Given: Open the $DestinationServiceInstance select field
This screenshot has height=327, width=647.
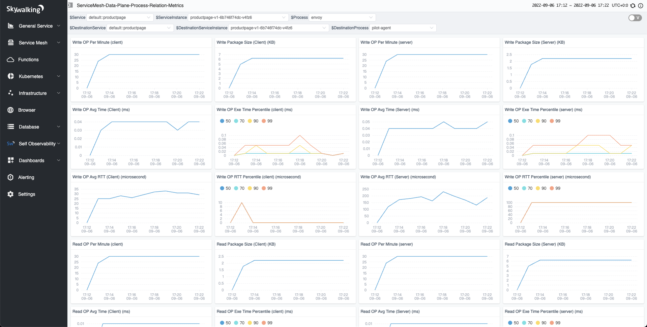Looking at the screenshot, I should coord(278,28).
